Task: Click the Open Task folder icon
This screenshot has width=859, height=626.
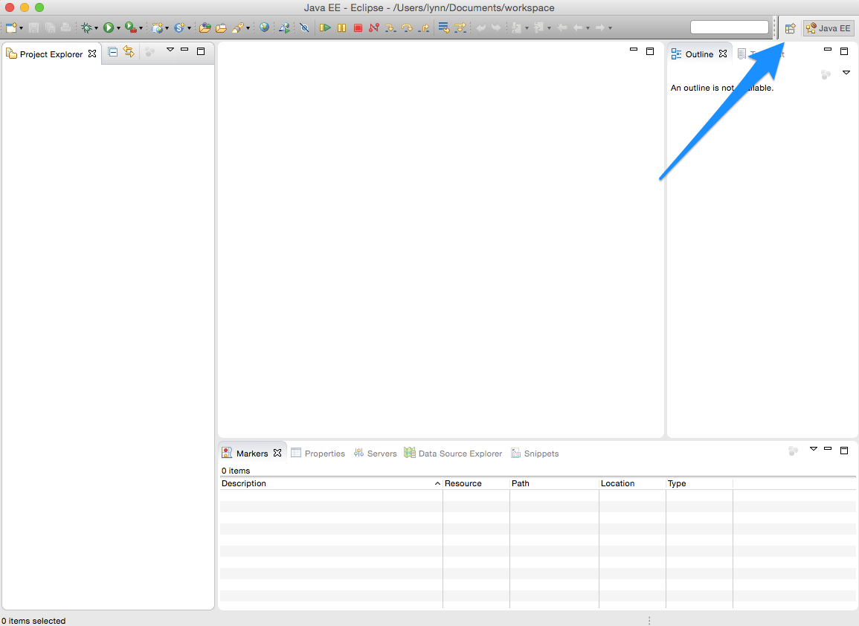Action: (x=222, y=28)
